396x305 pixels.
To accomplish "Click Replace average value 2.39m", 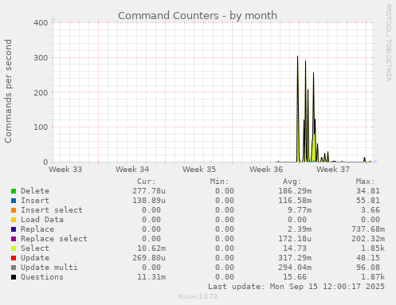I will tap(300, 229).
